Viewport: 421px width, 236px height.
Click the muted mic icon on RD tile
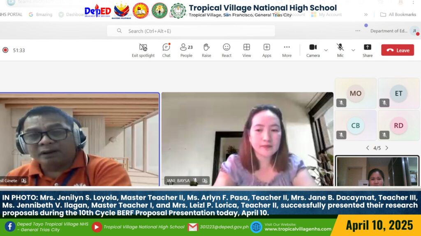384,135
